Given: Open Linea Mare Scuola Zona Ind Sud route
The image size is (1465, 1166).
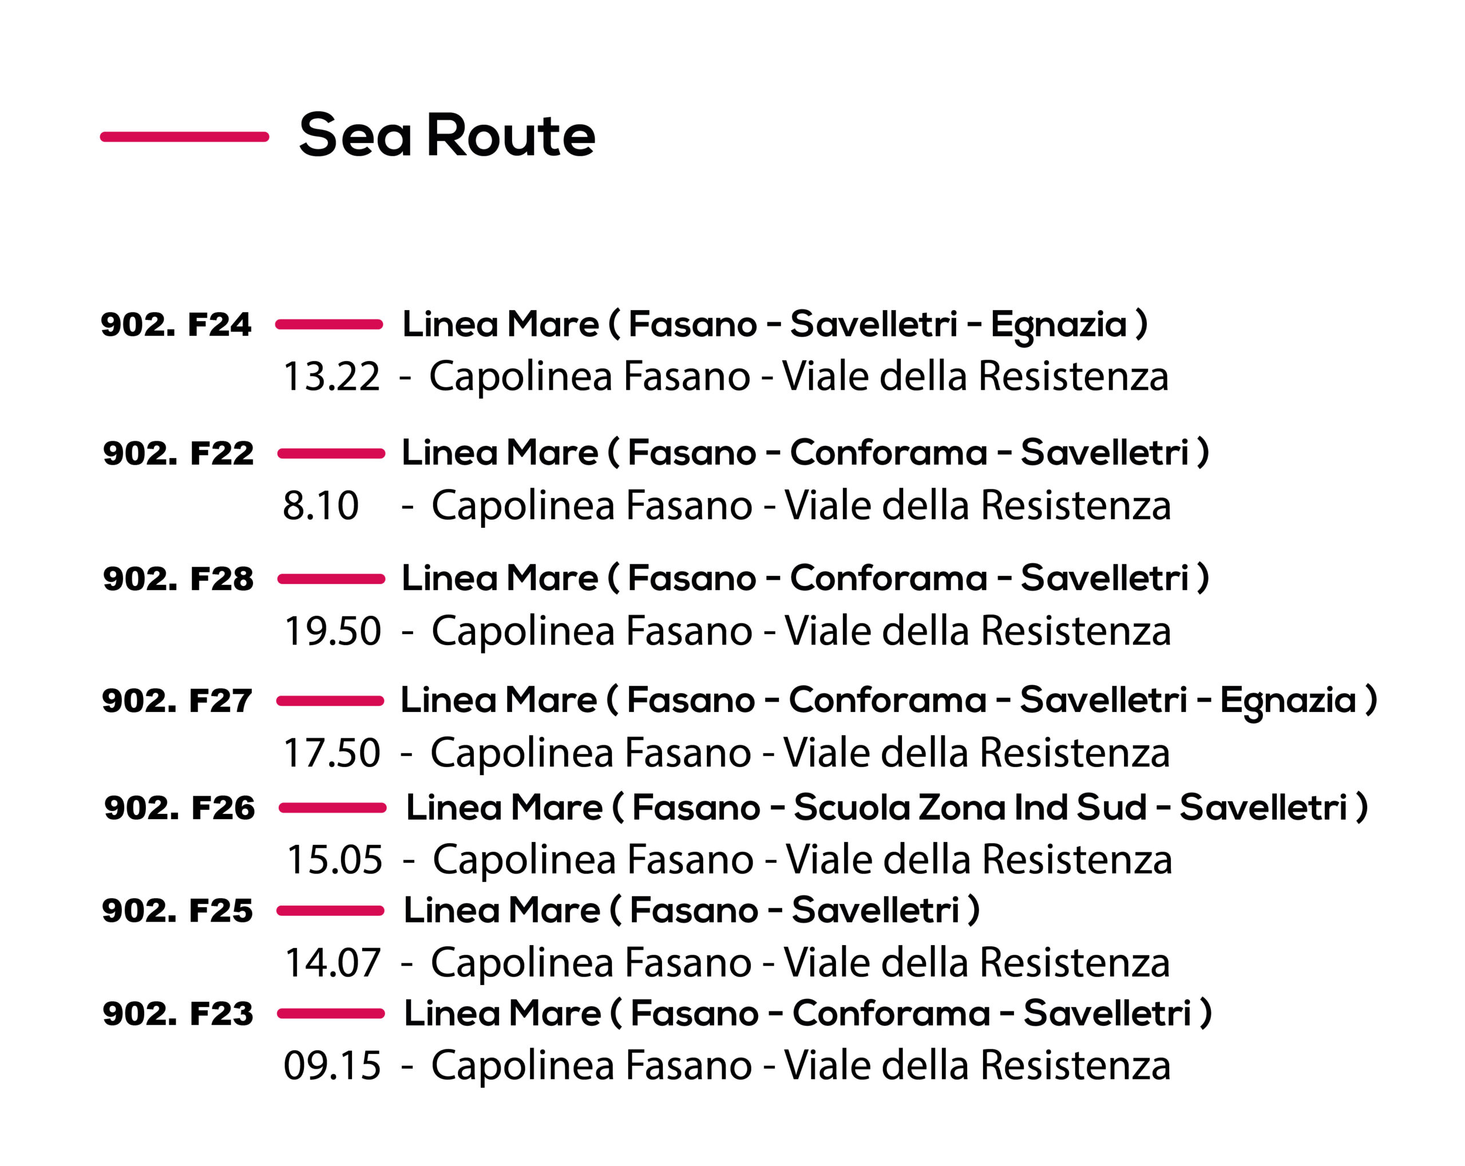Looking at the screenshot, I should pos(887,807).
